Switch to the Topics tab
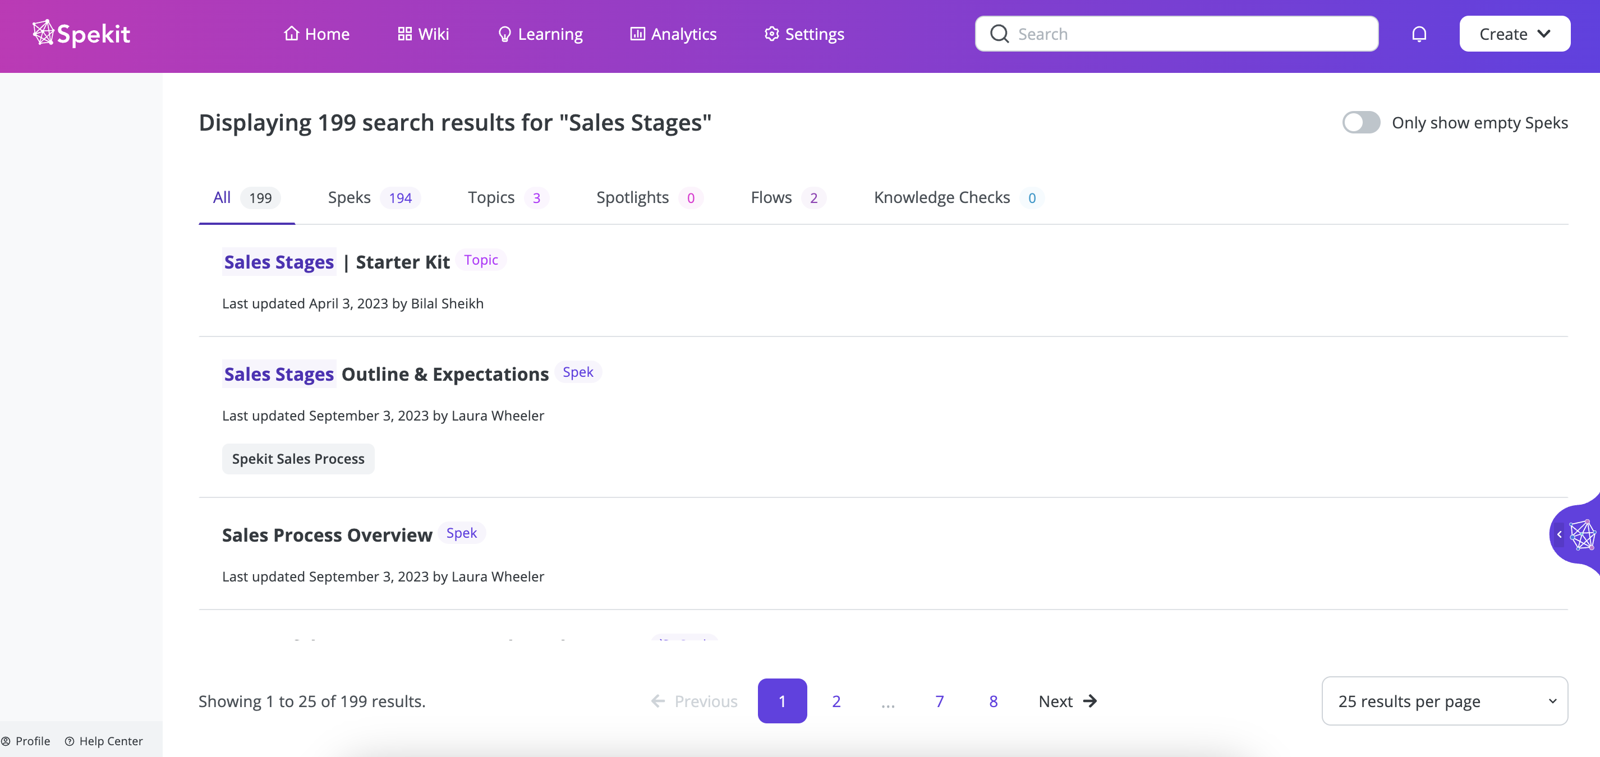Screen dimensions: 1600x757 point(508,197)
